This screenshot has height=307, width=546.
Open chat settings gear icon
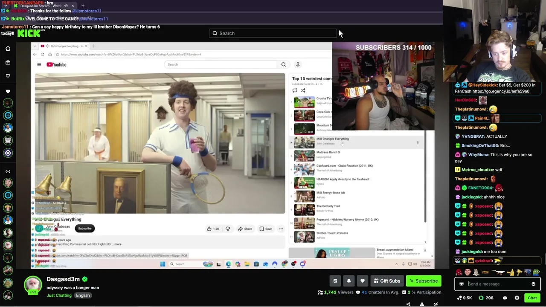(x=517, y=298)
